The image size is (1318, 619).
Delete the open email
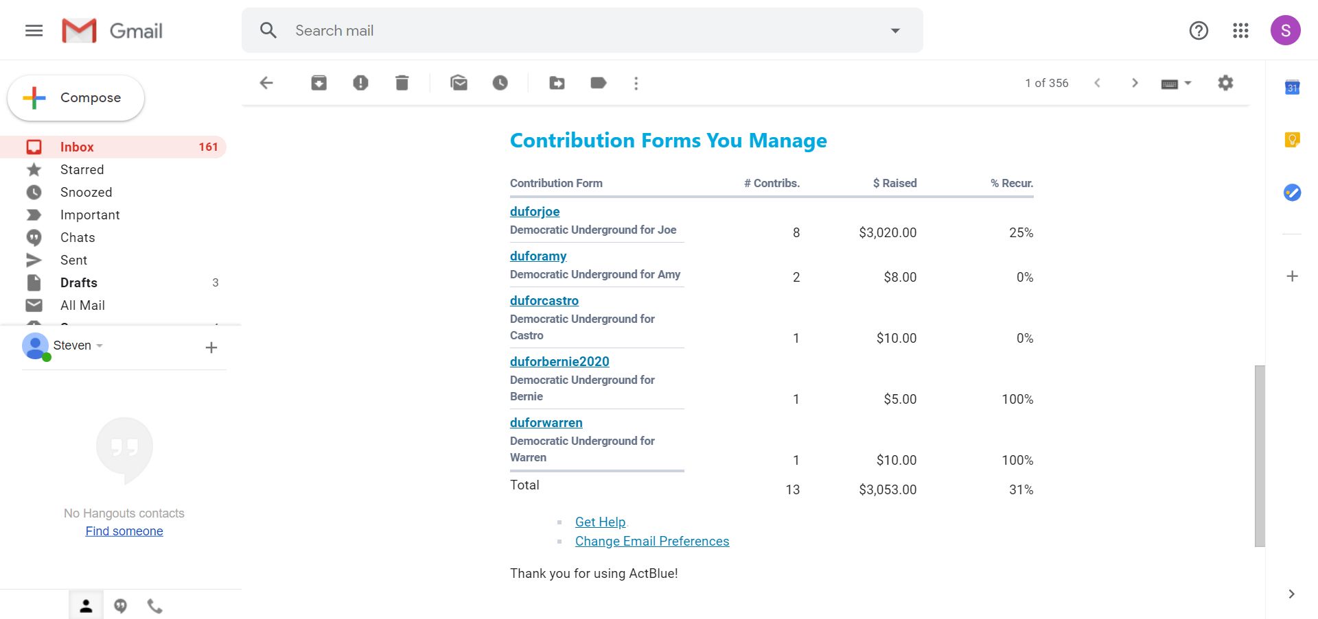(x=402, y=83)
